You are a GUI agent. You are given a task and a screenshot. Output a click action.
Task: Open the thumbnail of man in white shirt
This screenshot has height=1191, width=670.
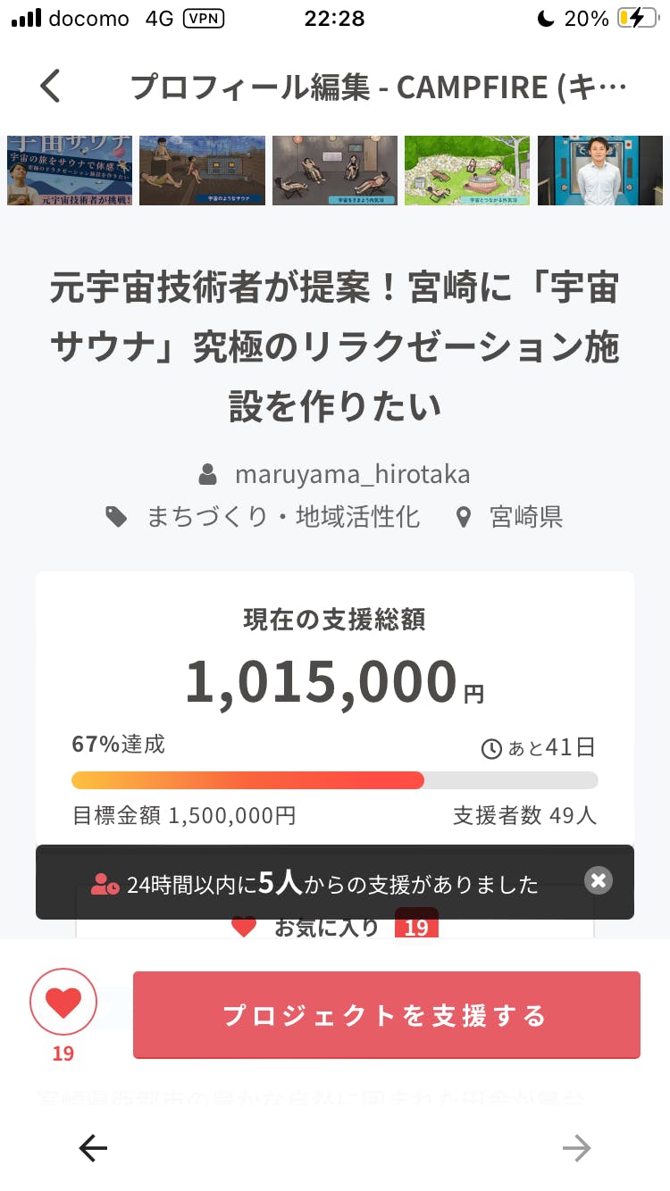(599, 171)
